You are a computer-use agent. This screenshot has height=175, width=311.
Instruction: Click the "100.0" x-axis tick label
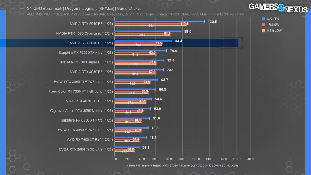pyautogui.click(x=182, y=159)
